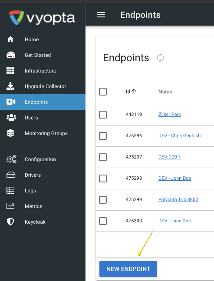
Task: Click the Infrastructure grid icon
Action: (10, 70)
